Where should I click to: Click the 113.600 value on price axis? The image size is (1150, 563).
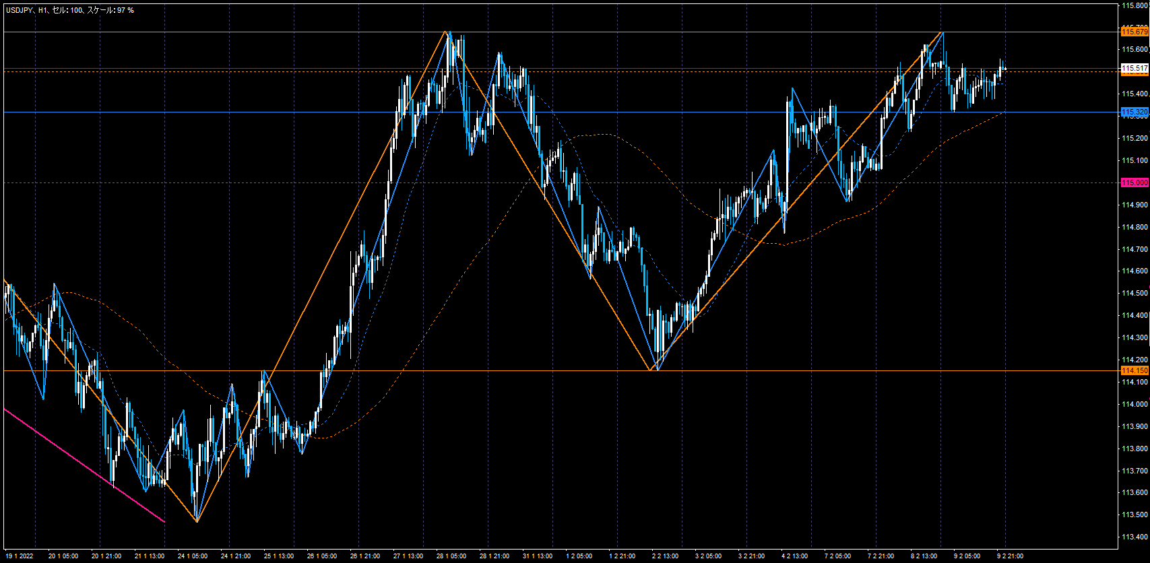(x=1135, y=492)
